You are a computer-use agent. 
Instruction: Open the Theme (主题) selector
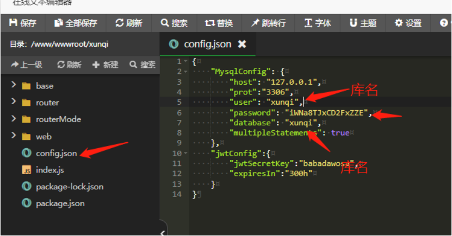tap(363, 23)
